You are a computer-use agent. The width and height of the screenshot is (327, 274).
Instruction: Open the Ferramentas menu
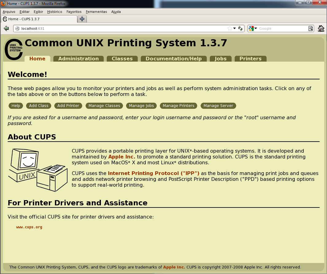tap(96, 12)
